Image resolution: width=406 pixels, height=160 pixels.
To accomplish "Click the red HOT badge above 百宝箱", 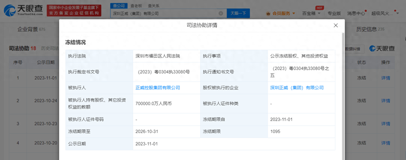I will click(319, 8).
